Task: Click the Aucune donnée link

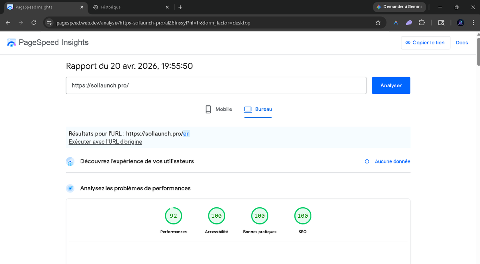Action: [x=392, y=161]
